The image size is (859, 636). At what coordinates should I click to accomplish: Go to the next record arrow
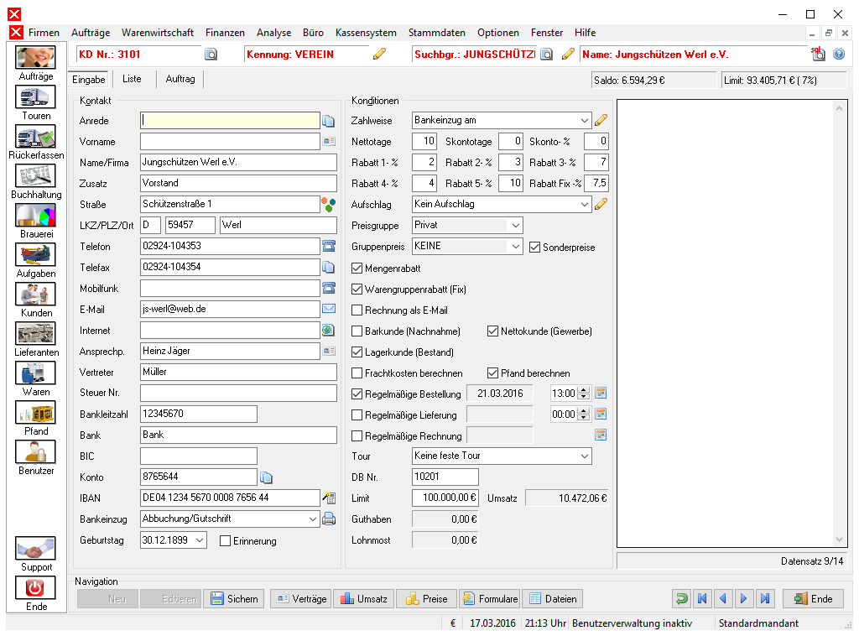coord(744,599)
